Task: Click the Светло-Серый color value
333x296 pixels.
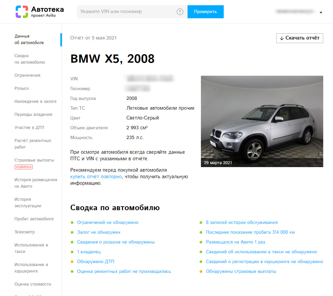Action: [143, 118]
